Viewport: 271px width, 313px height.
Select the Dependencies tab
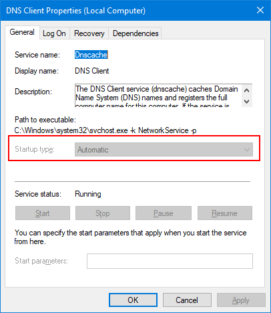pyautogui.click(x=135, y=33)
